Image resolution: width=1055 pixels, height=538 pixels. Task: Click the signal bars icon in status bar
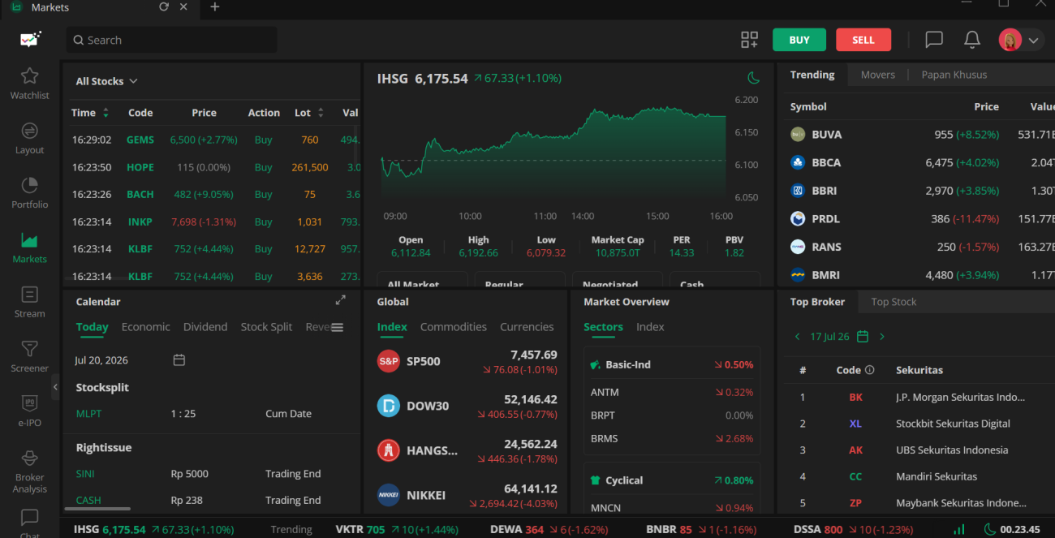coord(958,529)
